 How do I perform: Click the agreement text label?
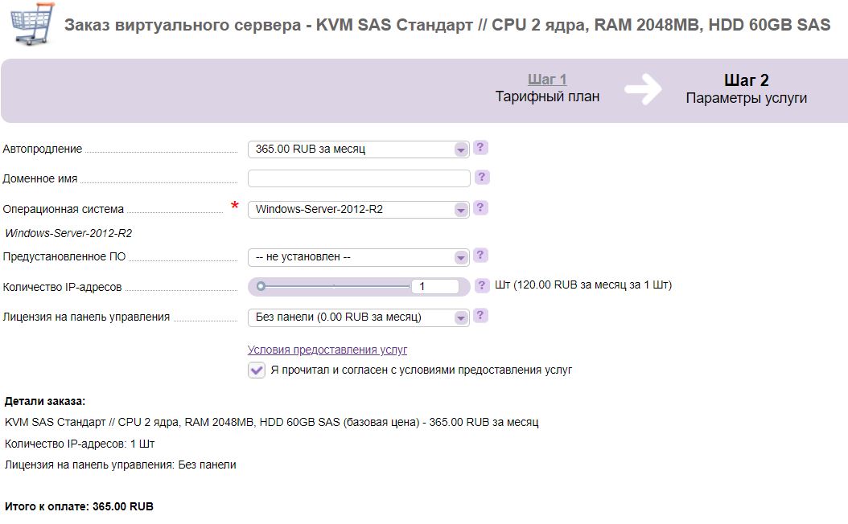click(422, 370)
